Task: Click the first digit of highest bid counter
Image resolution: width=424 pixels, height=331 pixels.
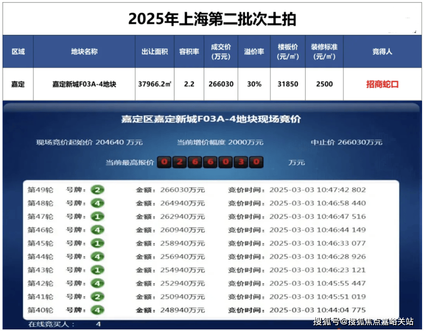Action: 164,162
